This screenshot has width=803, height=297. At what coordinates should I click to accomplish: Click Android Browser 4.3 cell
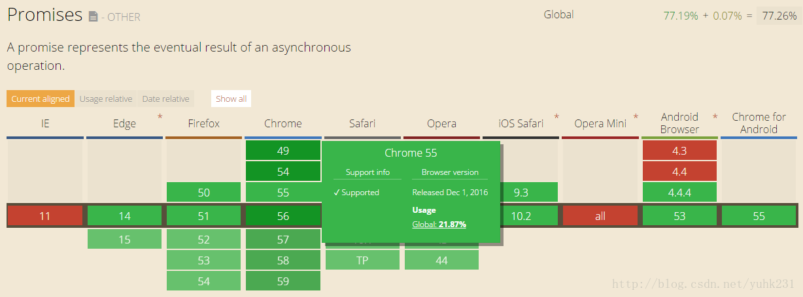coord(679,151)
